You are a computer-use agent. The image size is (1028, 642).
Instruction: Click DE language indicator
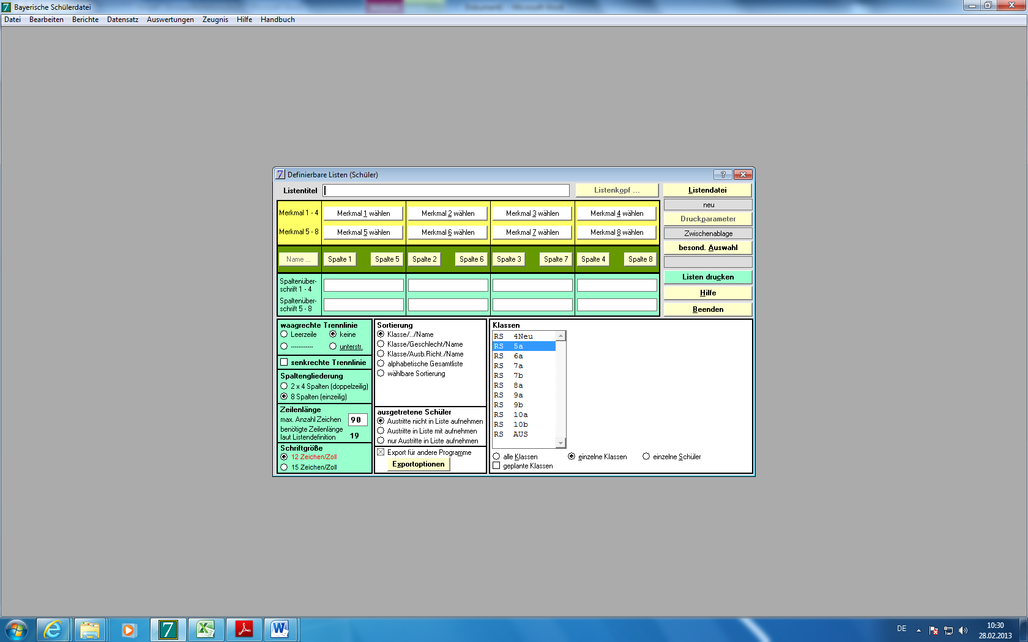pyautogui.click(x=901, y=629)
